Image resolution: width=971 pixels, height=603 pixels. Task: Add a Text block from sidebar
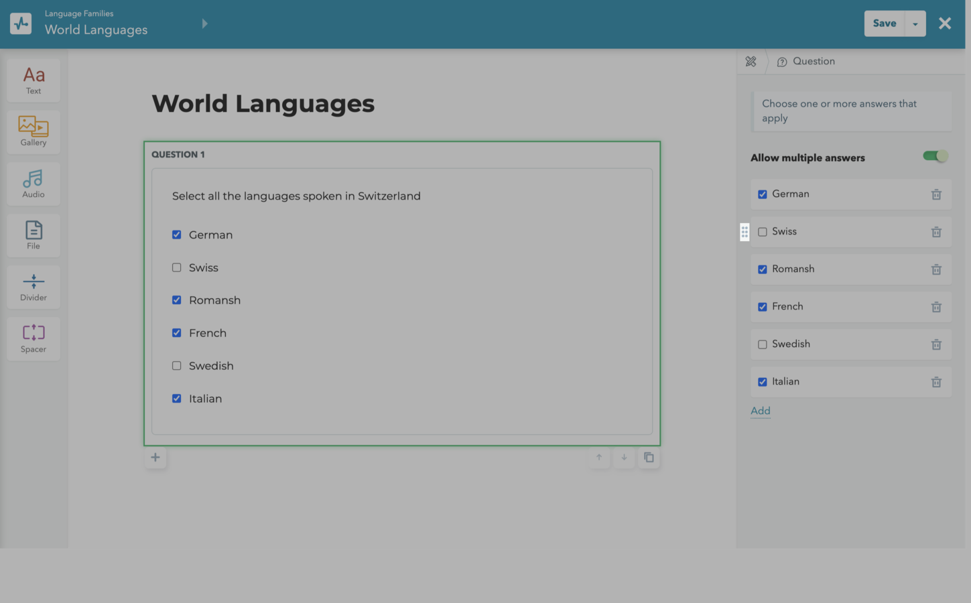tap(34, 80)
